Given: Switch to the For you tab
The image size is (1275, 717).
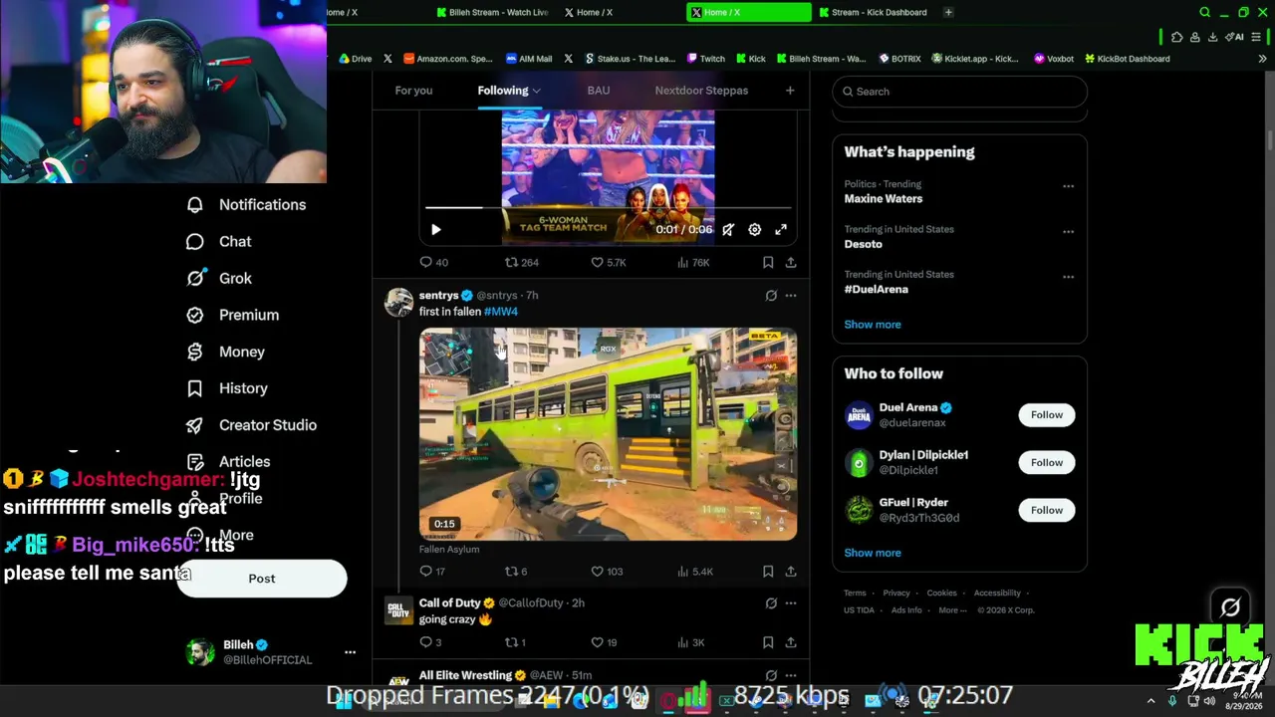Looking at the screenshot, I should [413, 91].
